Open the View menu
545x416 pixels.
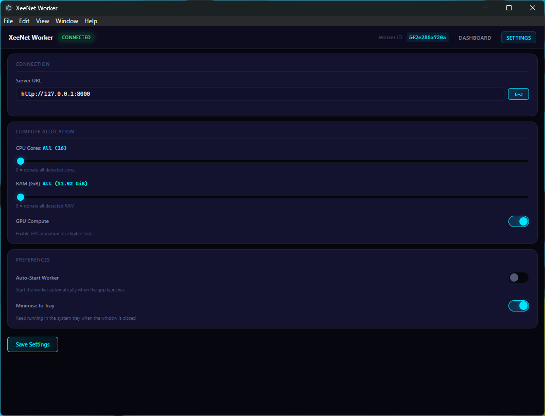43,21
